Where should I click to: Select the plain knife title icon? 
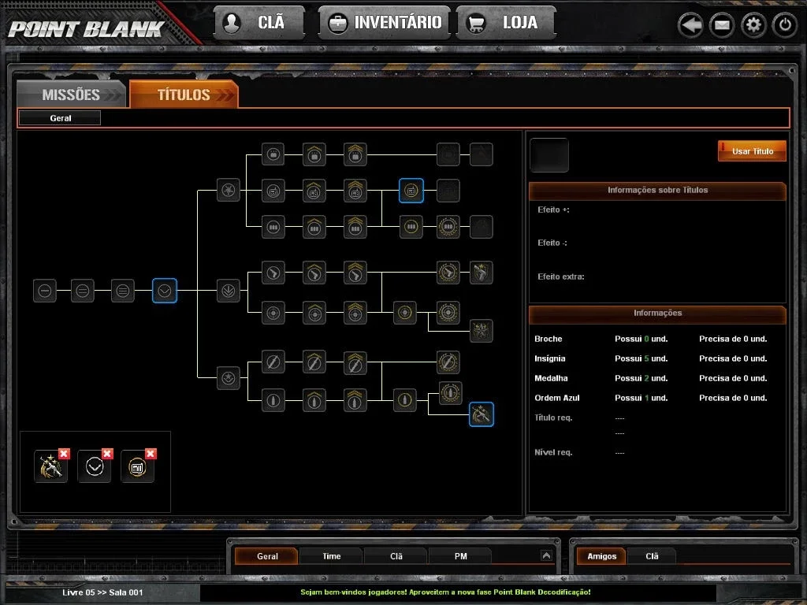coord(273,362)
